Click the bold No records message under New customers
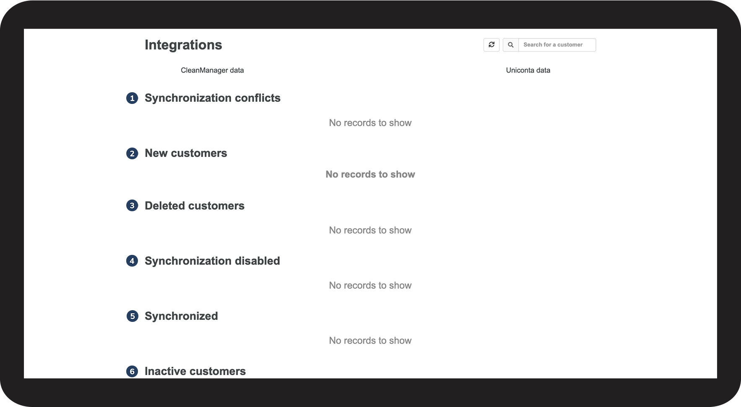Viewport: 741px width, 407px height. [370, 174]
